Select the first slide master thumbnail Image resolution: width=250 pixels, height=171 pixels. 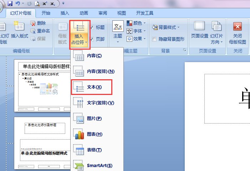[42, 86]
